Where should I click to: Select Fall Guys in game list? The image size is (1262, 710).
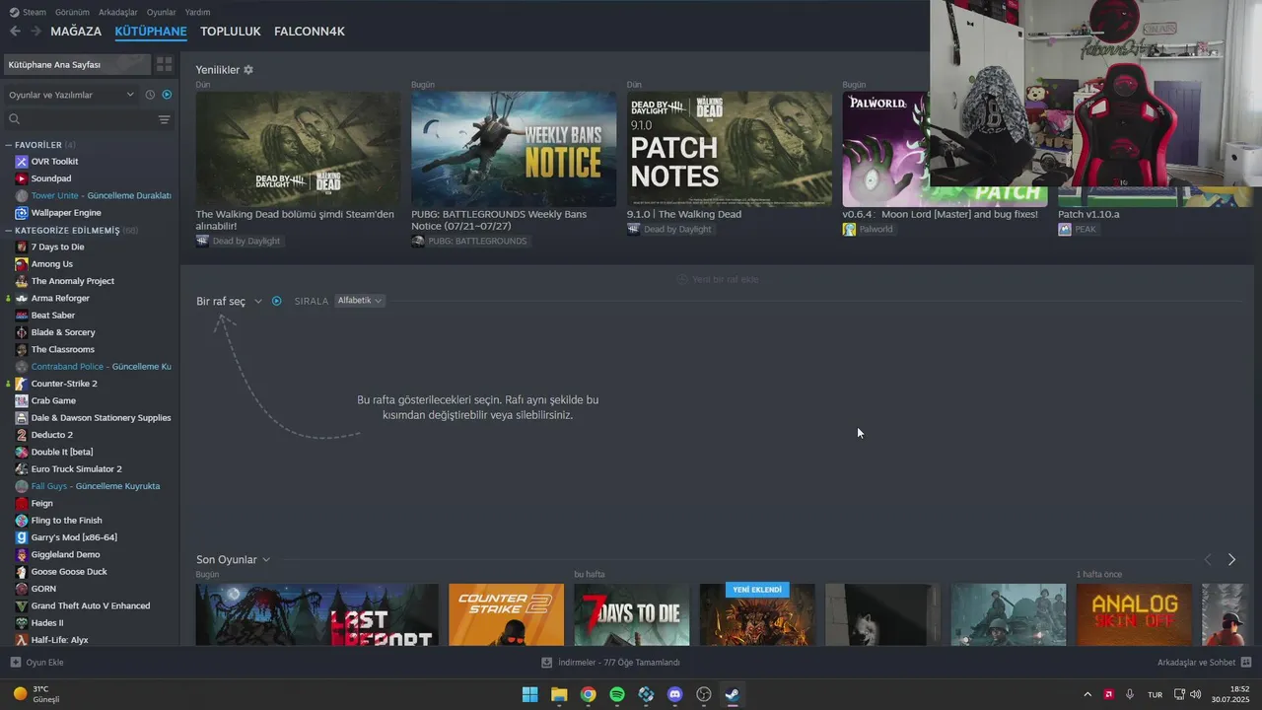89,486
